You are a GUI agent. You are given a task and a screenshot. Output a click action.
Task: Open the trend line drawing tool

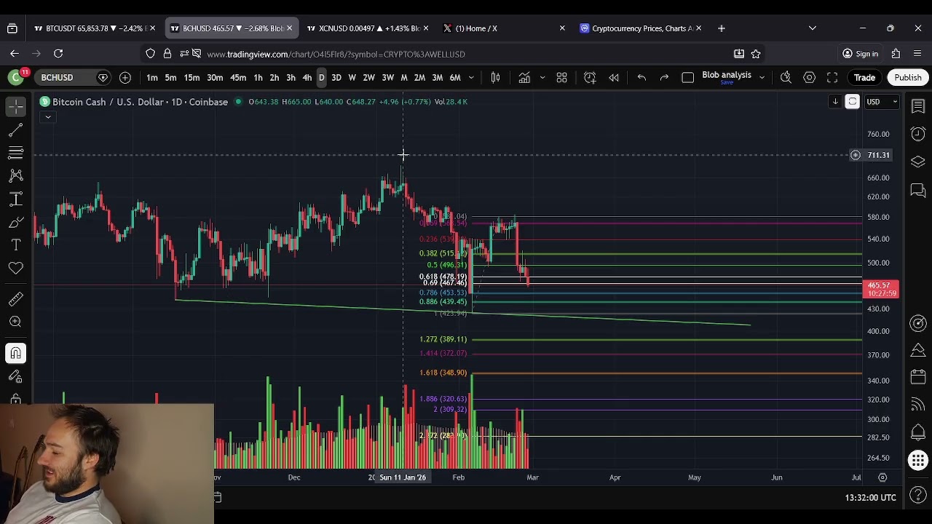pos(15,130)
